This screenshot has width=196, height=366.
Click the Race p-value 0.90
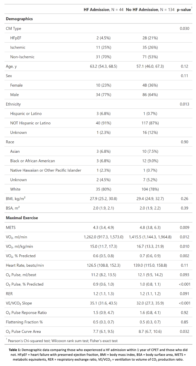[184, 142]
